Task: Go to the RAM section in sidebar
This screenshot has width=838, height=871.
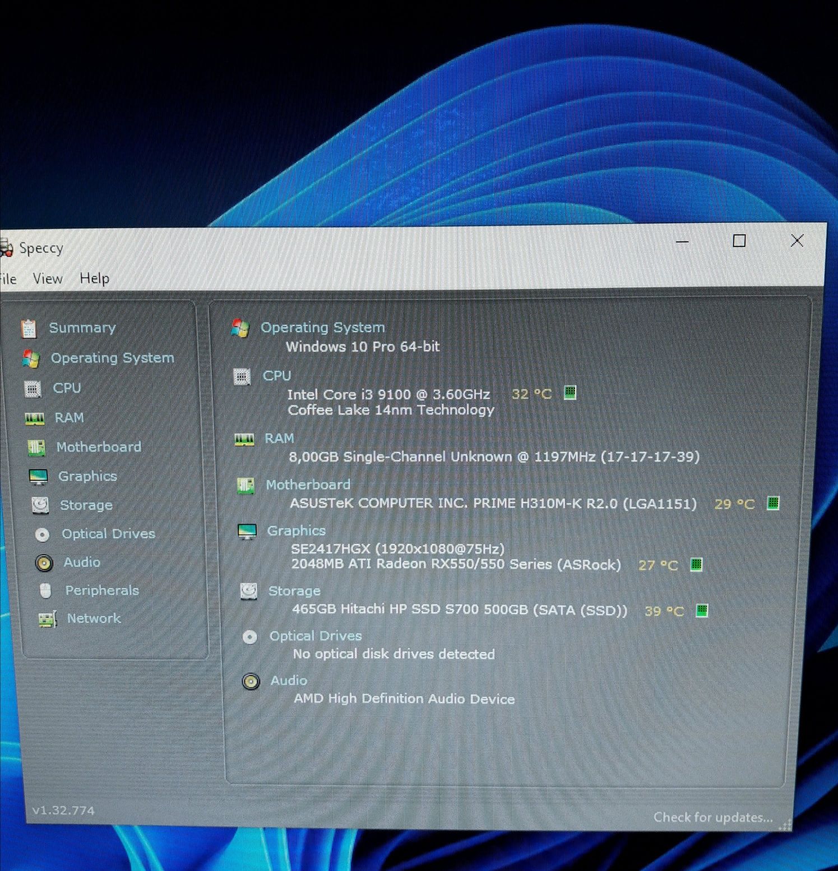Action: [69, 418]
